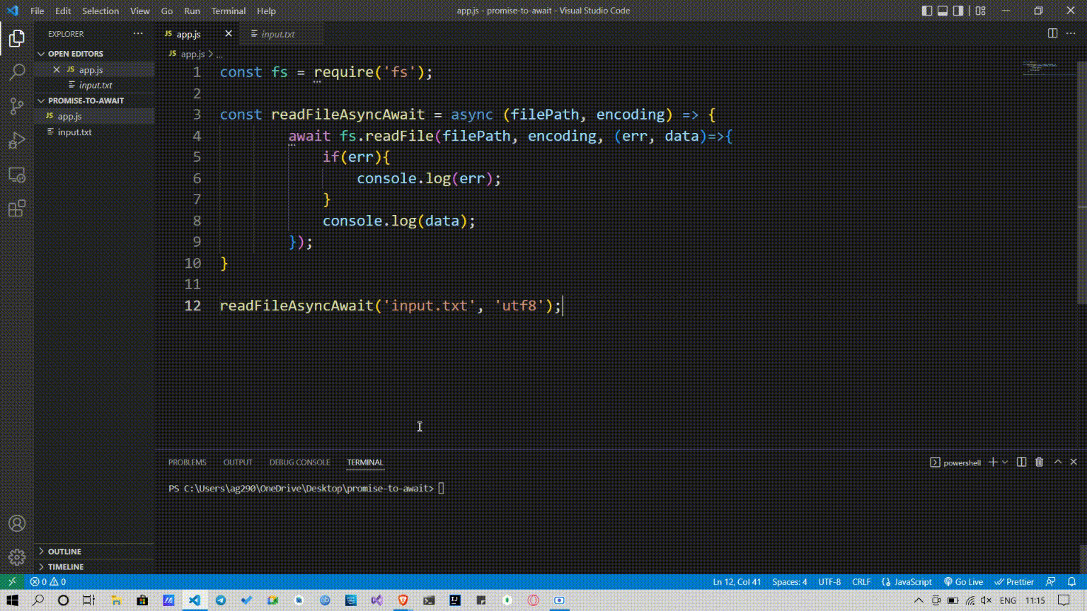
Task: Maximize the panel with the chevron
Action: (x=1056, y=462)
